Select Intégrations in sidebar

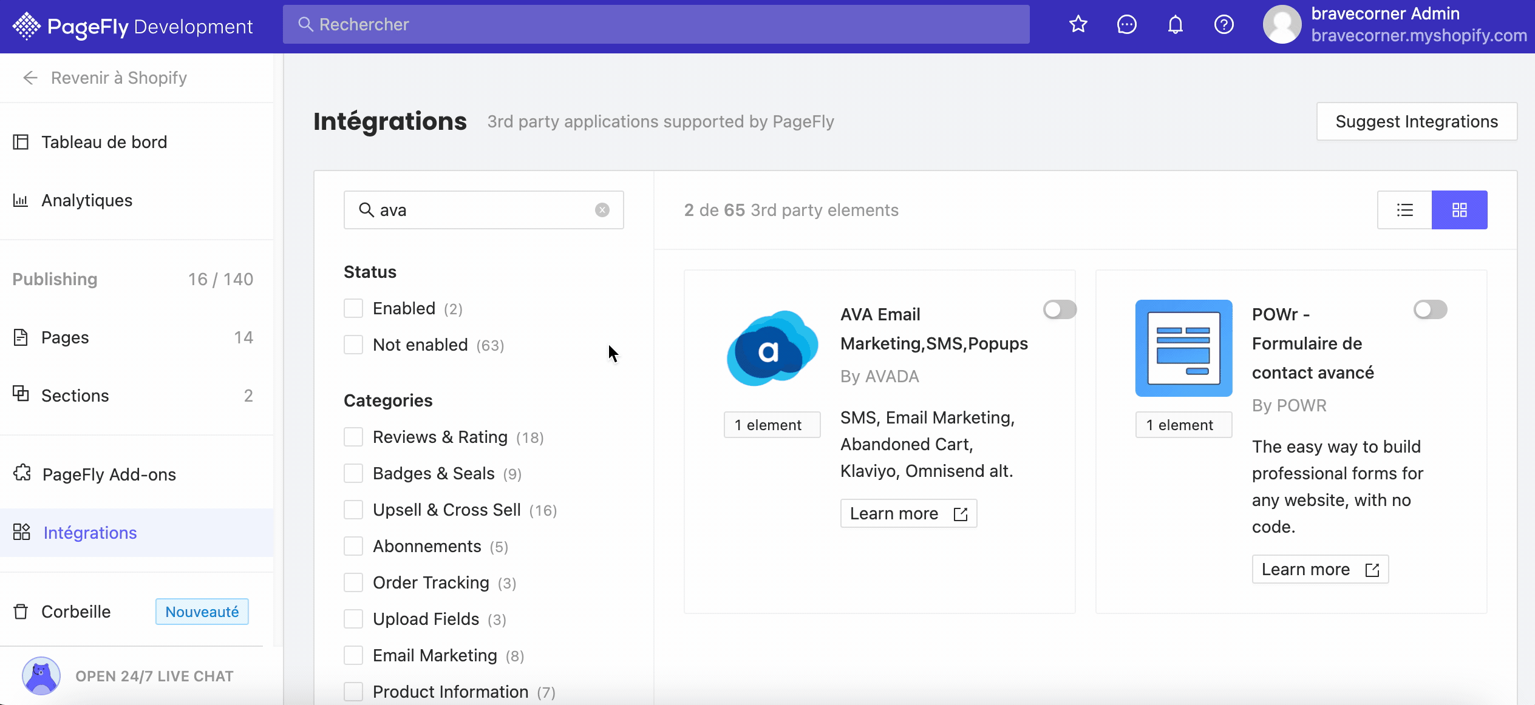pyautogui.click(x=137, y=533)
